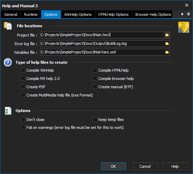Go to WinHelp Options tab

click(x=78, y=14)
